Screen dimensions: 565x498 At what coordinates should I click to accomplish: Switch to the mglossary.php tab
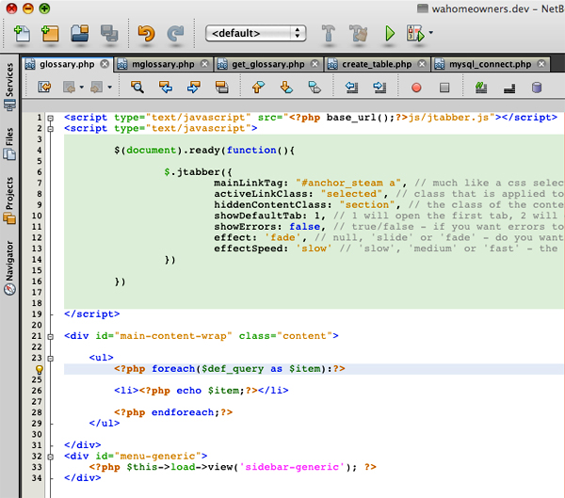(x=163, y=64)
